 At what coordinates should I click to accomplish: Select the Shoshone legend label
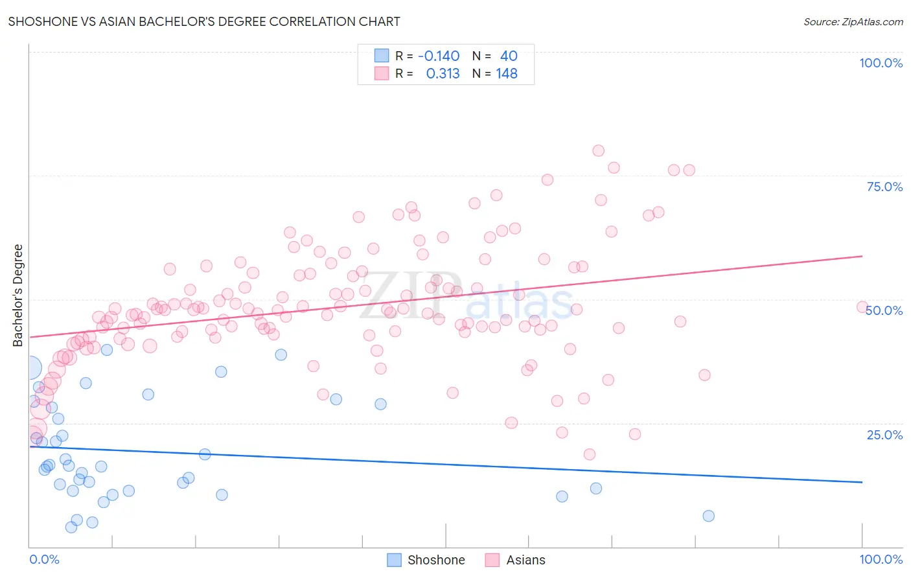[436, 560]
